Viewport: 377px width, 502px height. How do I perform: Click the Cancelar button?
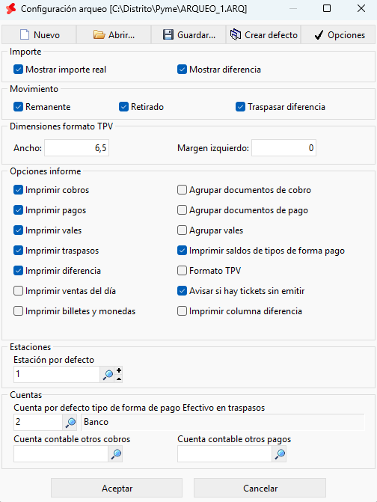pos(260,489)
